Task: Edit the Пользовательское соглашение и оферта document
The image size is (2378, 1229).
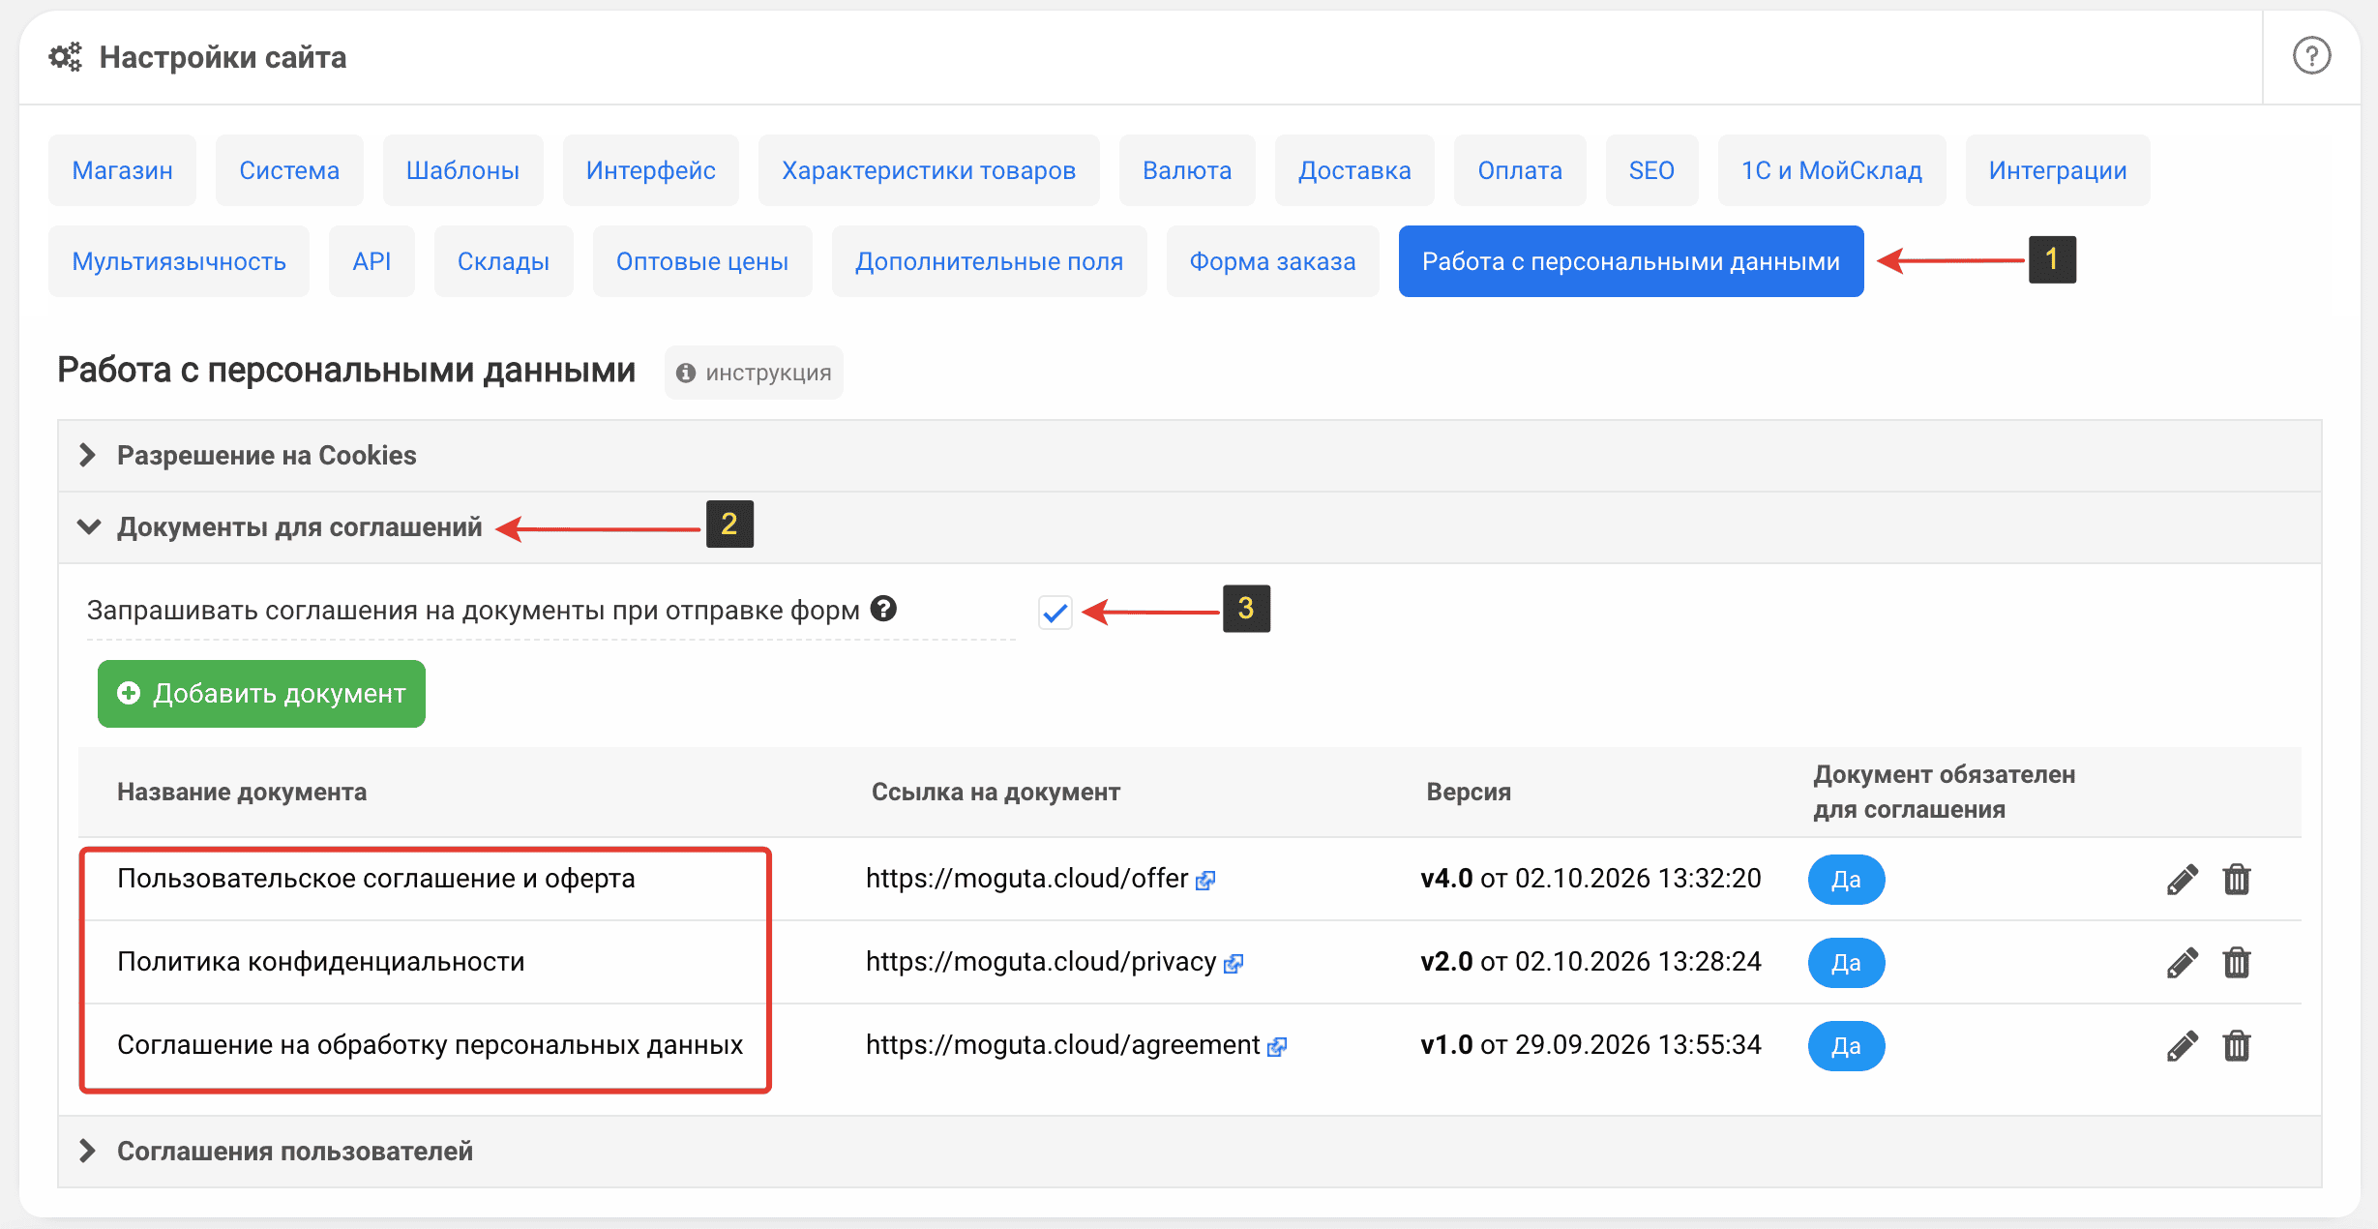Action: [x=2182, y=880]
